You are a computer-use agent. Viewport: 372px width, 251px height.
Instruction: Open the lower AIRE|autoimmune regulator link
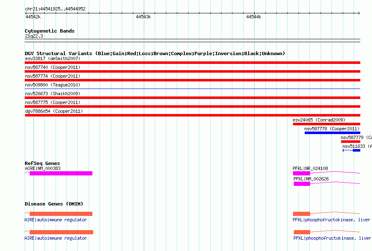pyautogui.click(x=56, y=238)
